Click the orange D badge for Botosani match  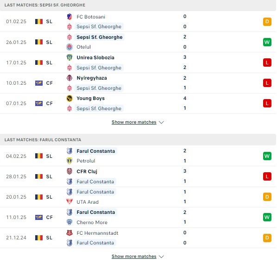pyautogui.click(x=267, y=22)
